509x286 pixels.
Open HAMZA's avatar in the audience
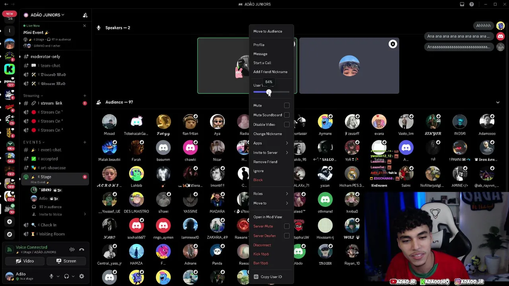[136, 252]
